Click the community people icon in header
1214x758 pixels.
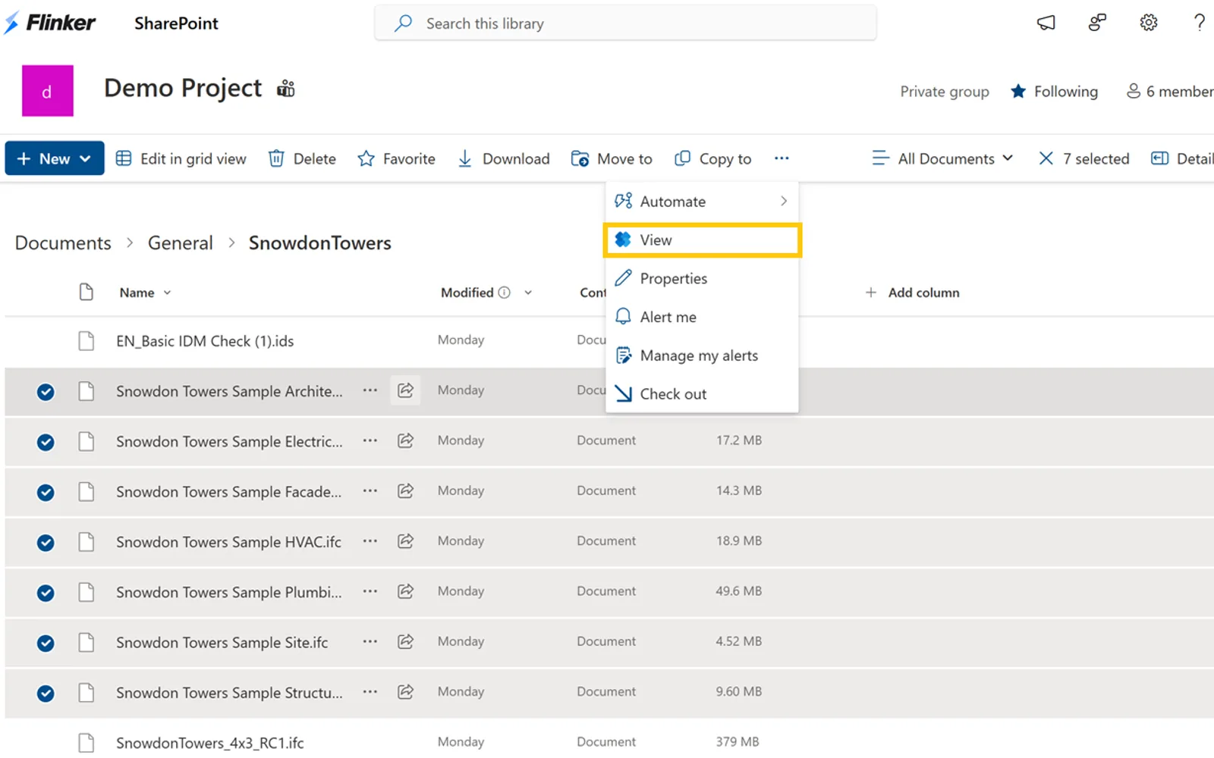click(x=1097, y=23)
